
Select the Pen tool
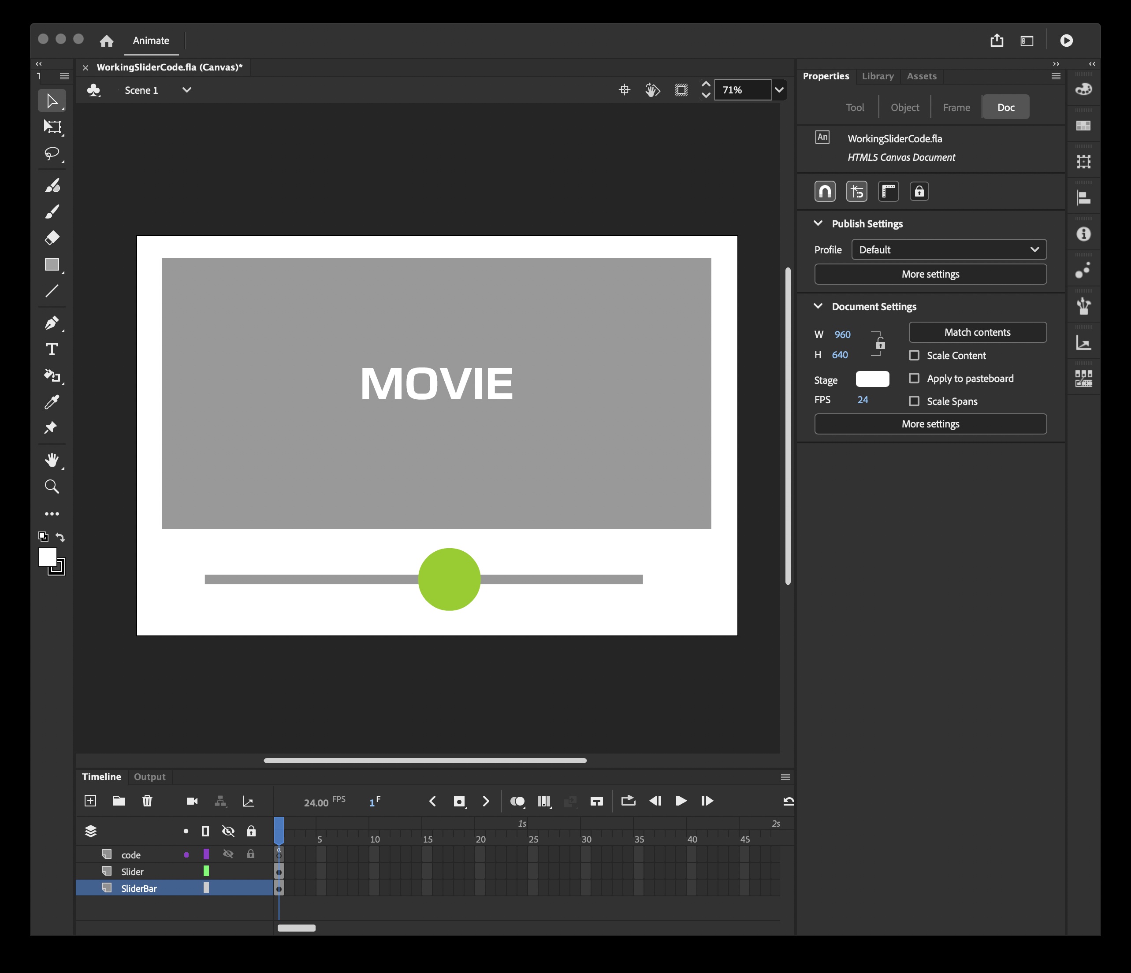tap(52, 322)
